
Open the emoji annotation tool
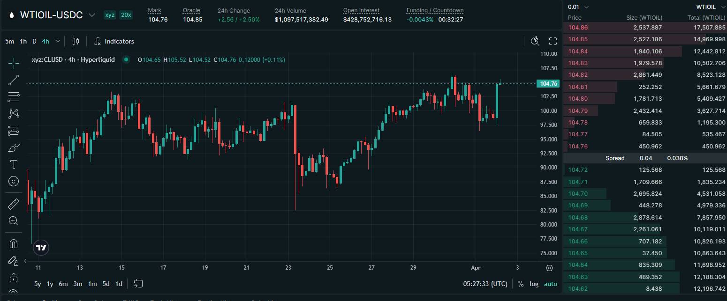(13, 181)
